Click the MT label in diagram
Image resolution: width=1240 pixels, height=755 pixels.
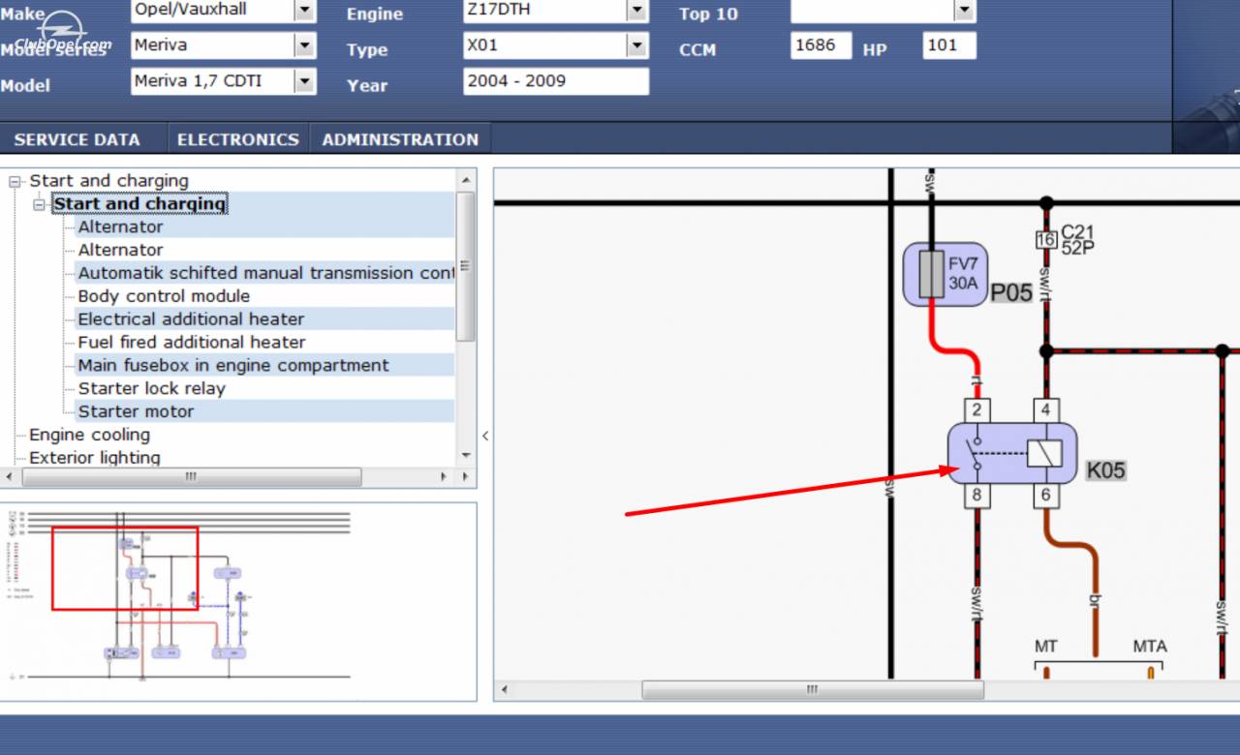(x=1045, y=647)
